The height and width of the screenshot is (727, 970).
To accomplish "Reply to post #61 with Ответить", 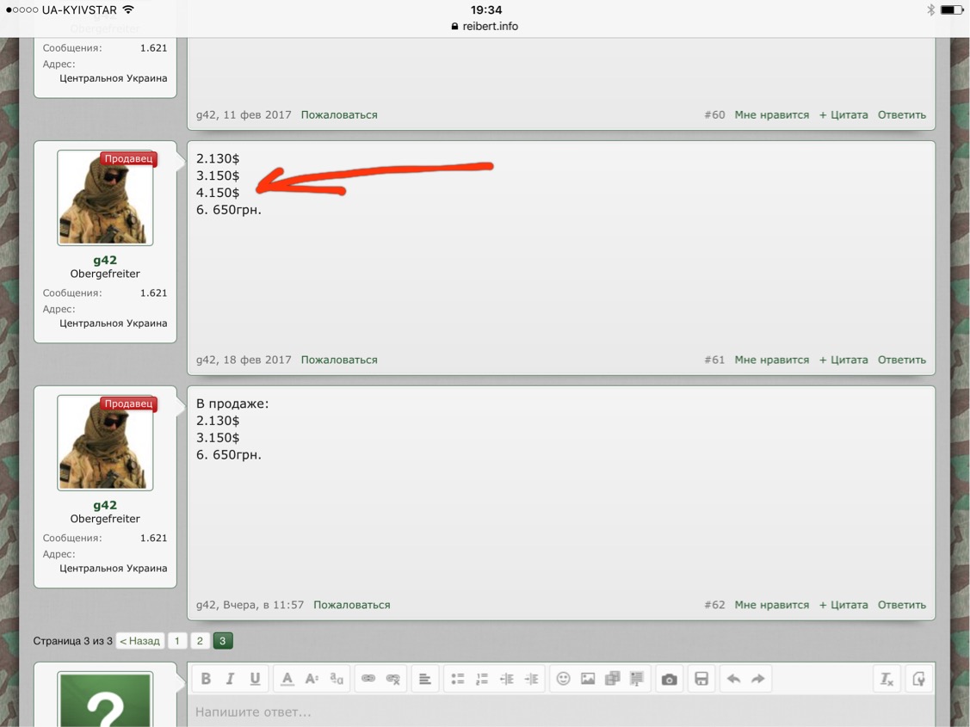I will point(902,360).
